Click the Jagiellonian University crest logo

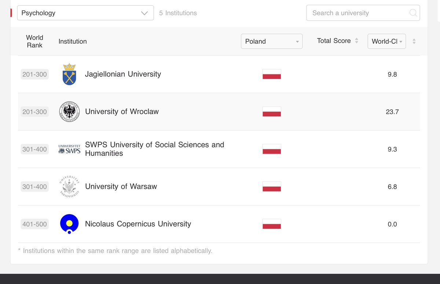pyautogui.click(x=69, y=74)
